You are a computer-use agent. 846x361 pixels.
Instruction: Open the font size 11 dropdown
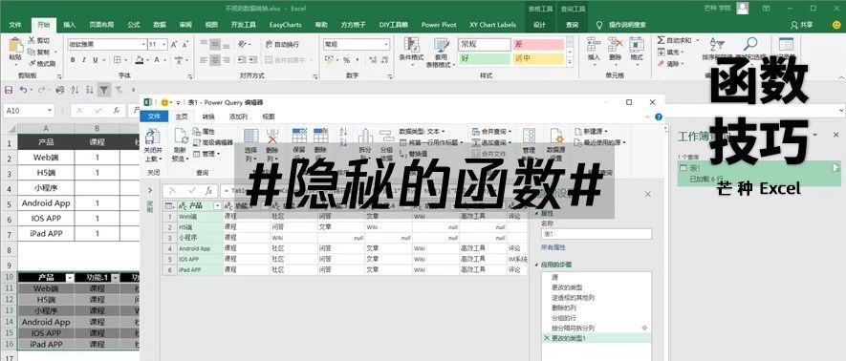point(164,45)
